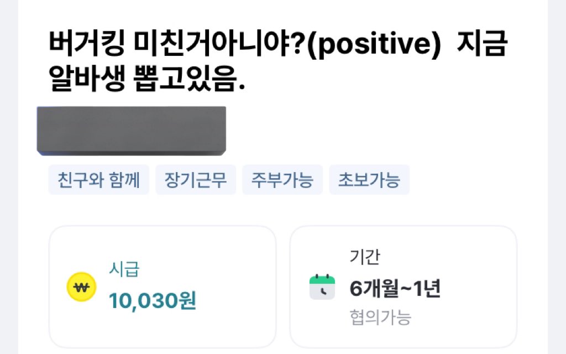Click the 10,030원 wage amount
This screenshot has width=566, height=354.
(153, 301)
